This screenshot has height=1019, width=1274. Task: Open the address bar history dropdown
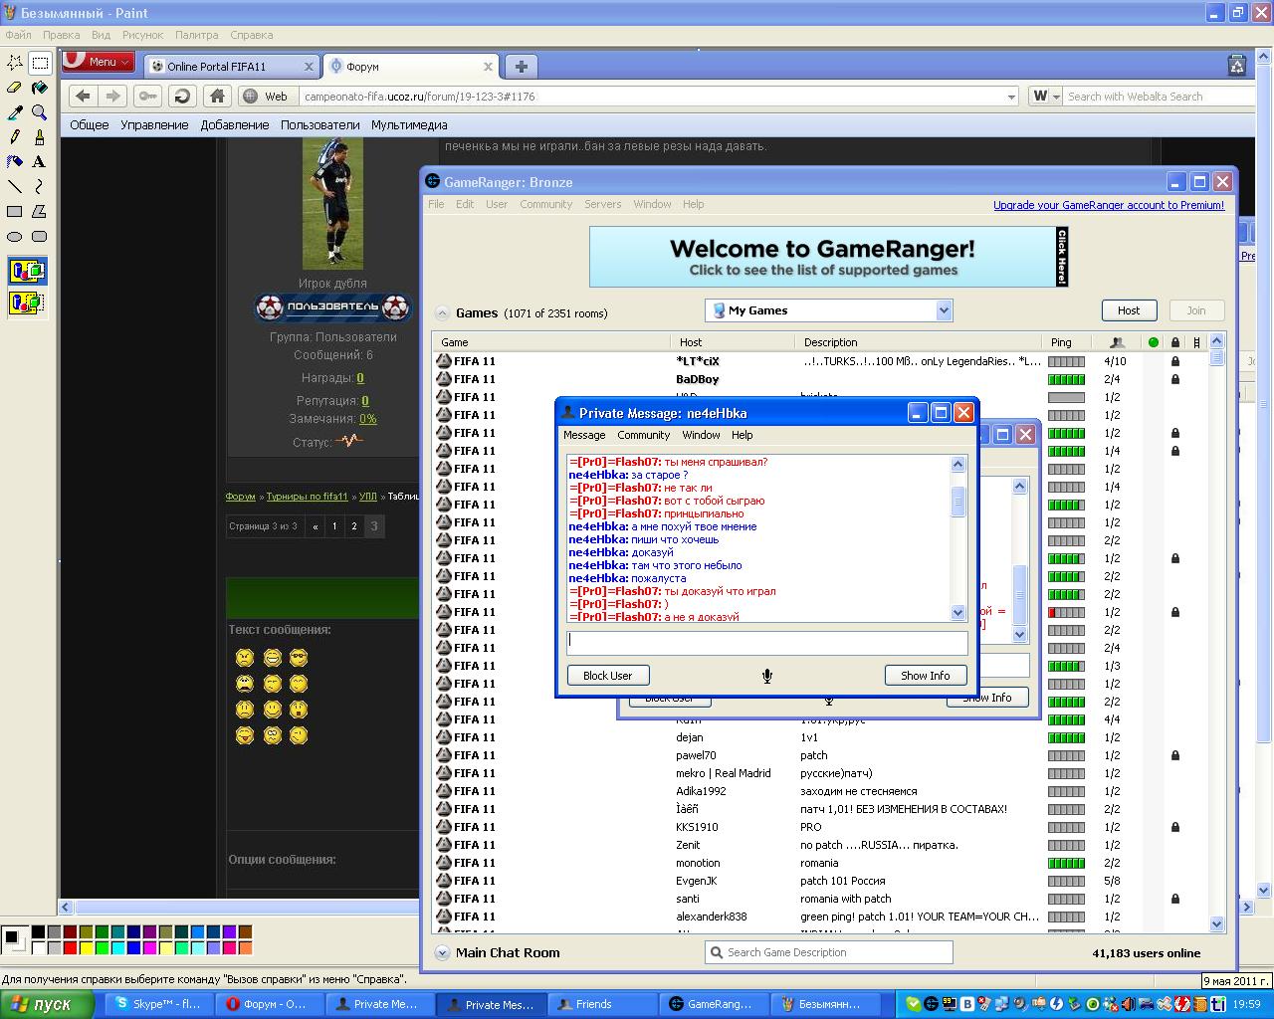(1011, 97)
